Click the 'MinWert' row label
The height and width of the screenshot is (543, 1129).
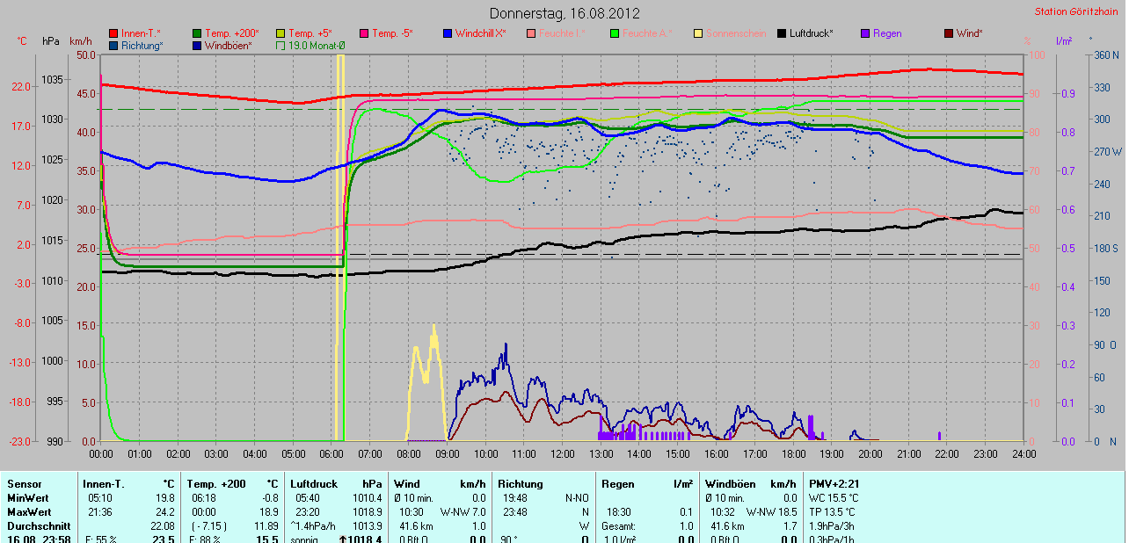click(26, 498)
